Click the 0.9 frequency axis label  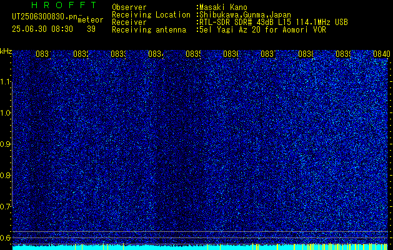(x=6, y=144)
